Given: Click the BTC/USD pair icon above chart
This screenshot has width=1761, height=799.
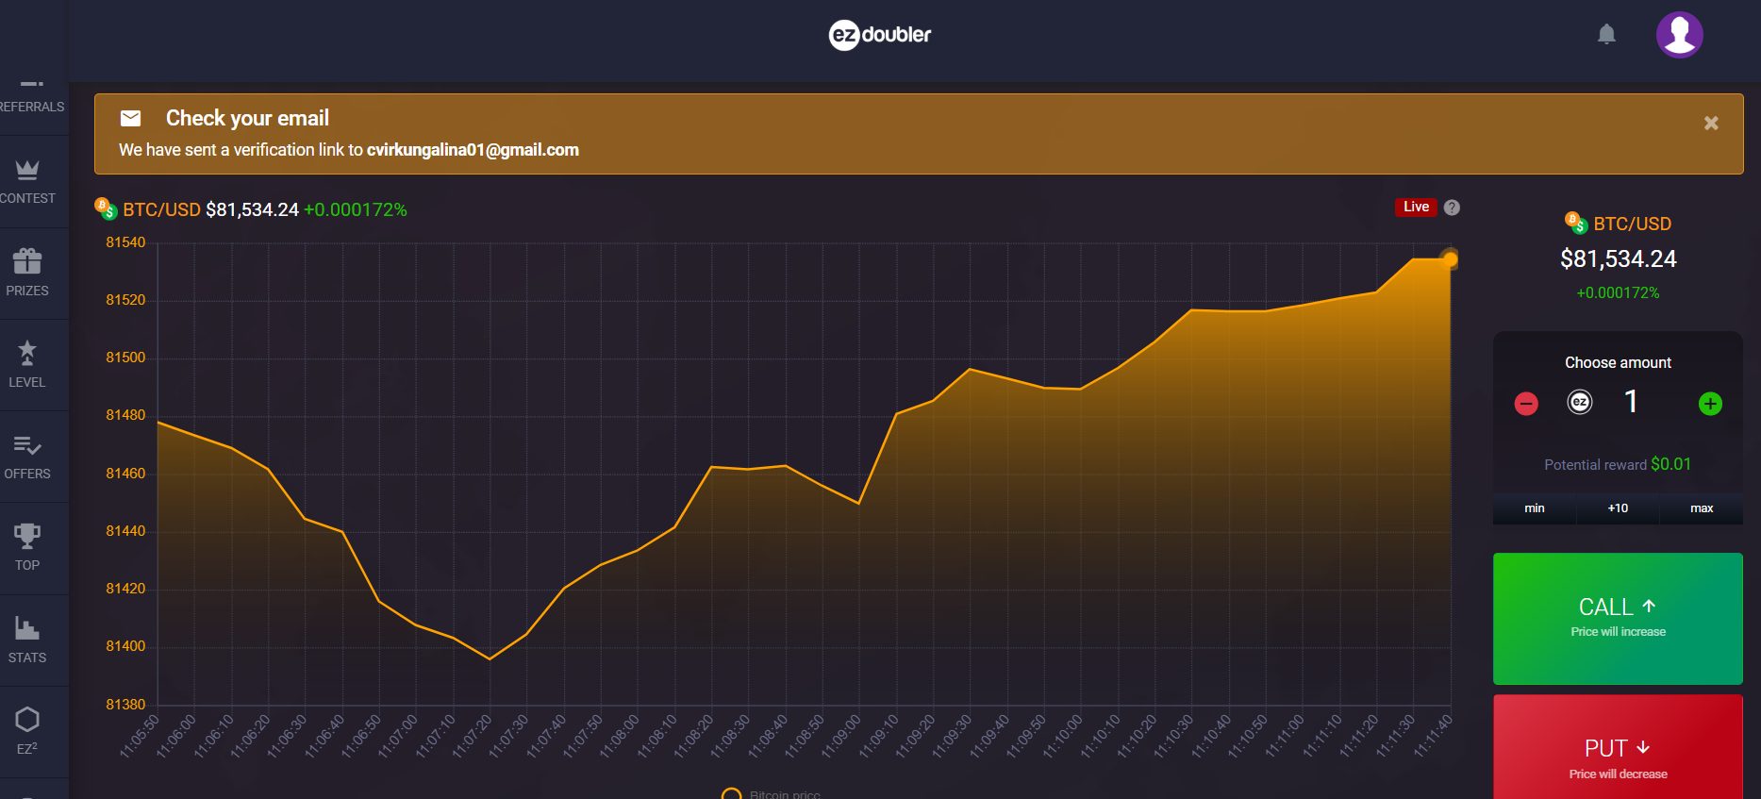Looking at the screenshot, I should click(x=106, y=208).
